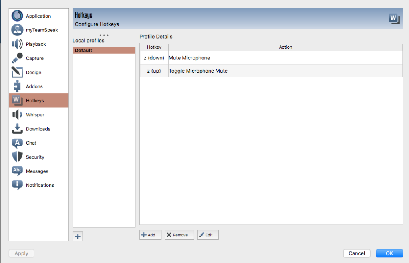Screen dimensions: 409x263
Task: Click the Chat bubble icon
Action: coord(17,143)
